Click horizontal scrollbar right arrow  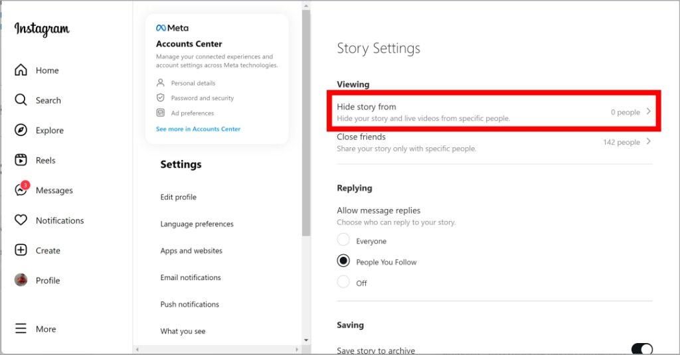[x=297, y=350]
